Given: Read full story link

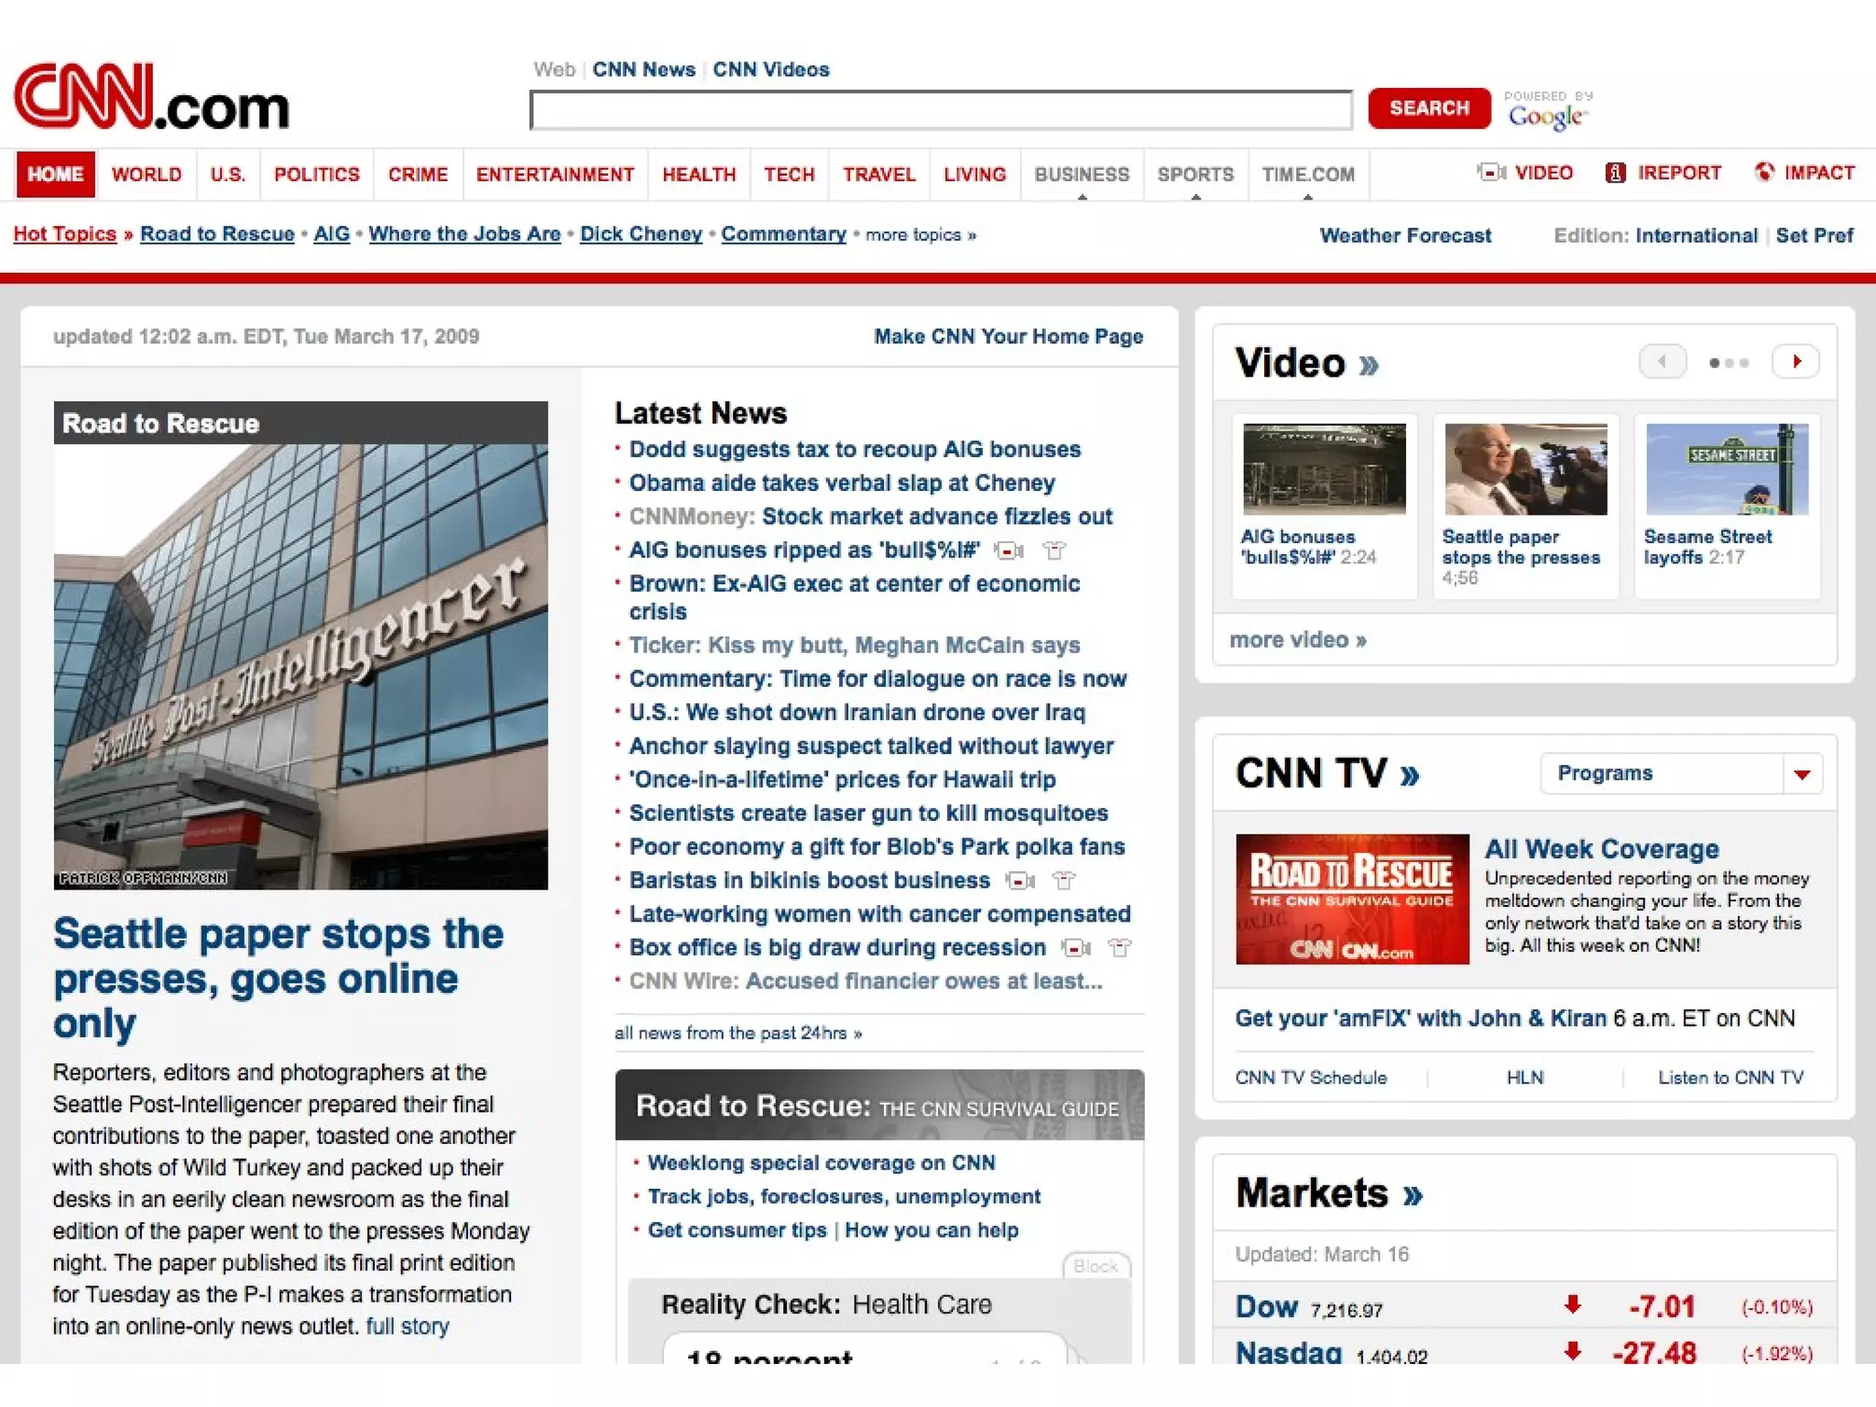Looking at the screenshot, I should tap(408, 1326).
